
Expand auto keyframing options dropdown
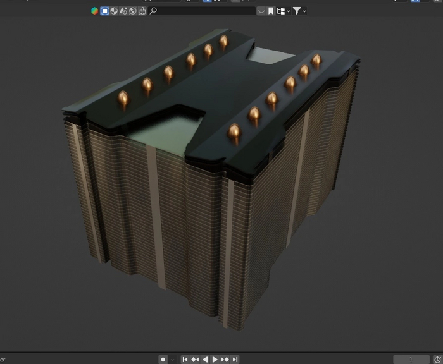pos(173,359)
